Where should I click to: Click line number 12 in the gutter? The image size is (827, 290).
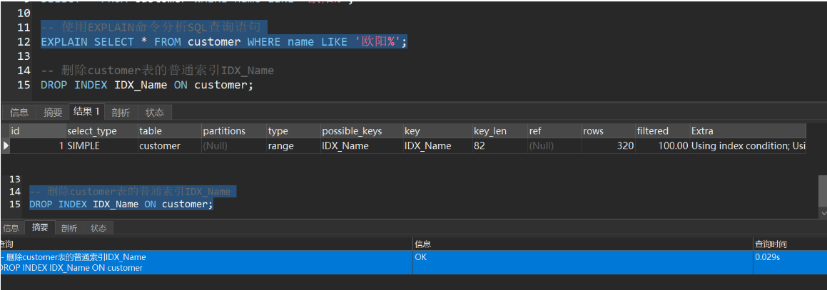[x=24, y=42]
